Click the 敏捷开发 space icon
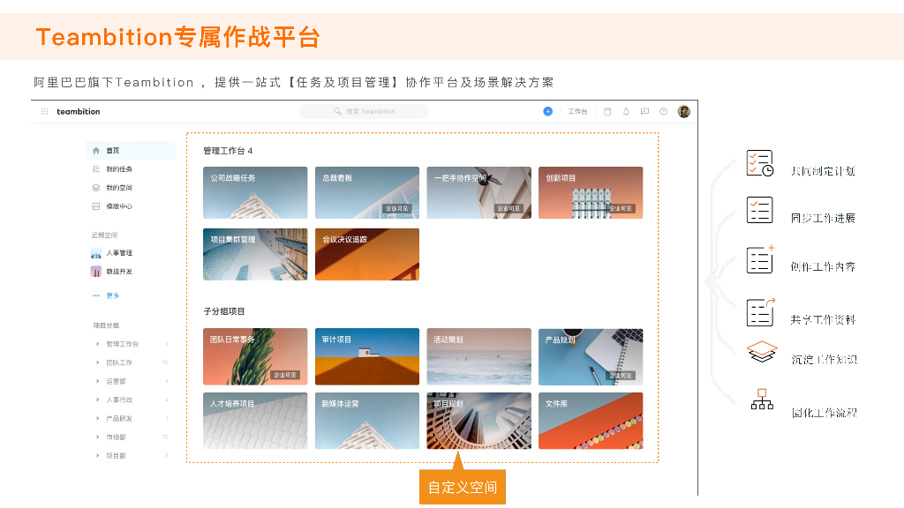Viewport: 904px width, 508px height. [x=96, y=272]
